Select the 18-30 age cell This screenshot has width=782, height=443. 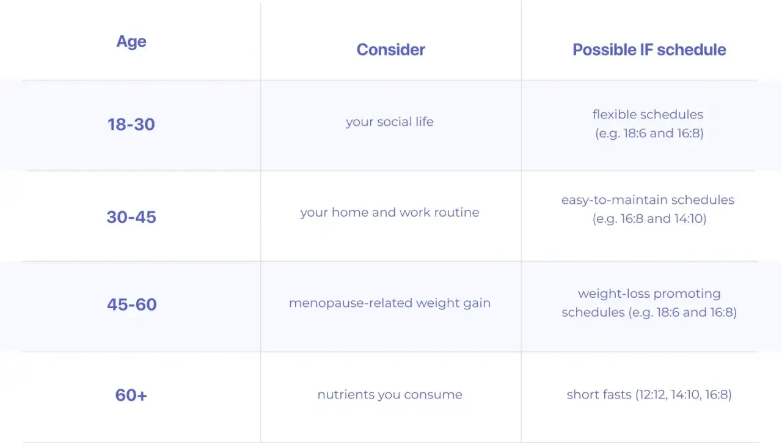[131, 124]
